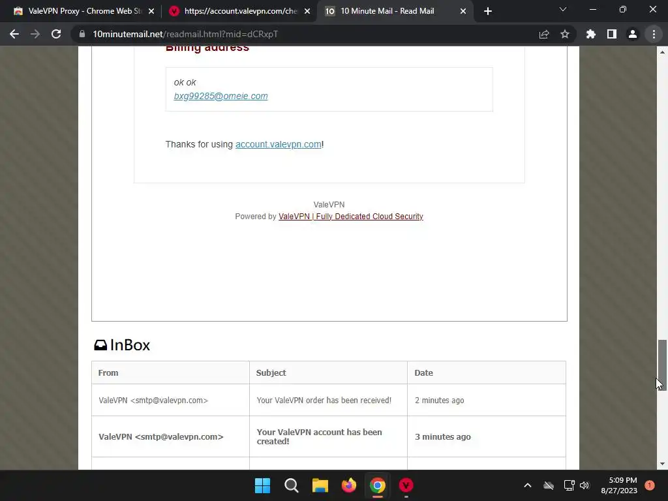This screenshot has width=668, height=501.
Task: Follow the account.valevpn.com link
Action: coord(278,144)
